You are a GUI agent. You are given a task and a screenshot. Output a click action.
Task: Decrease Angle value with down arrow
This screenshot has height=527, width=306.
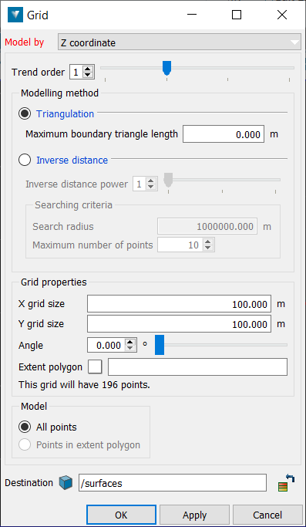pyautogui.click(x=130, y=348)
